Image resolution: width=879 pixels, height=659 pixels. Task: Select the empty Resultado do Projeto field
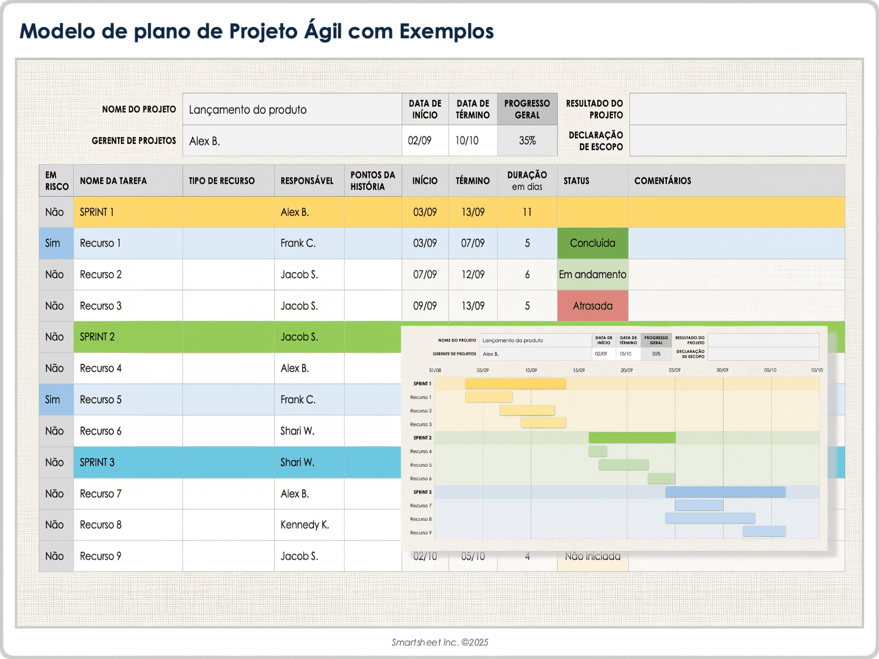tap(737, 109)
